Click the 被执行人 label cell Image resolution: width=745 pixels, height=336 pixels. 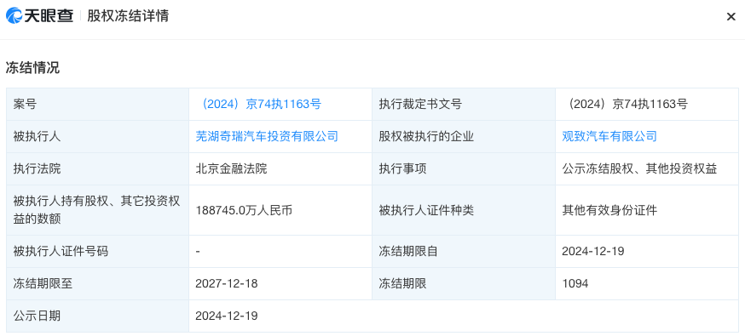click(97, 136)
